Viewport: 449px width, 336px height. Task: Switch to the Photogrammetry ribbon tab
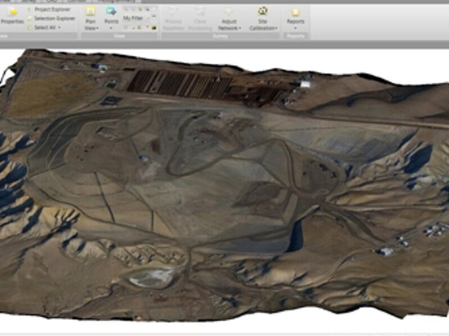click(115, 2)
